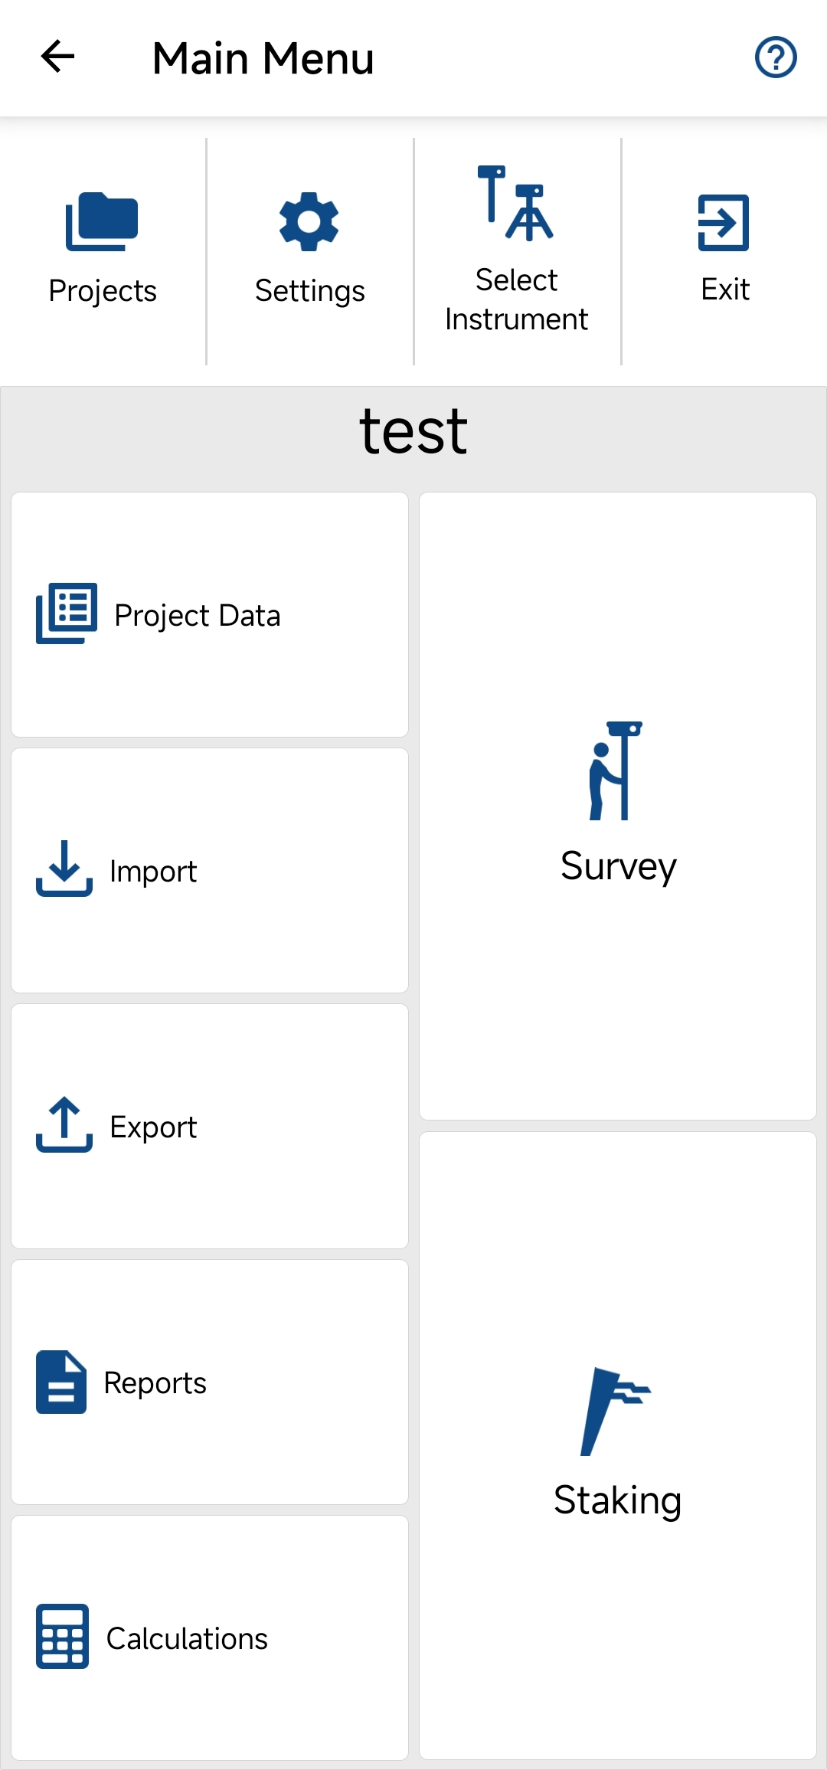Screen dimensions: 827x1770
Task: Click the Survey label text
Action: coord(618,866)
